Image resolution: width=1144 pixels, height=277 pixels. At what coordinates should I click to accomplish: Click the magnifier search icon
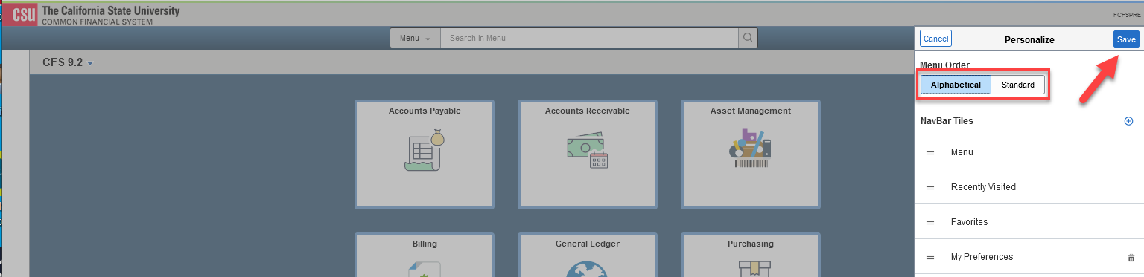click(748, 38)
